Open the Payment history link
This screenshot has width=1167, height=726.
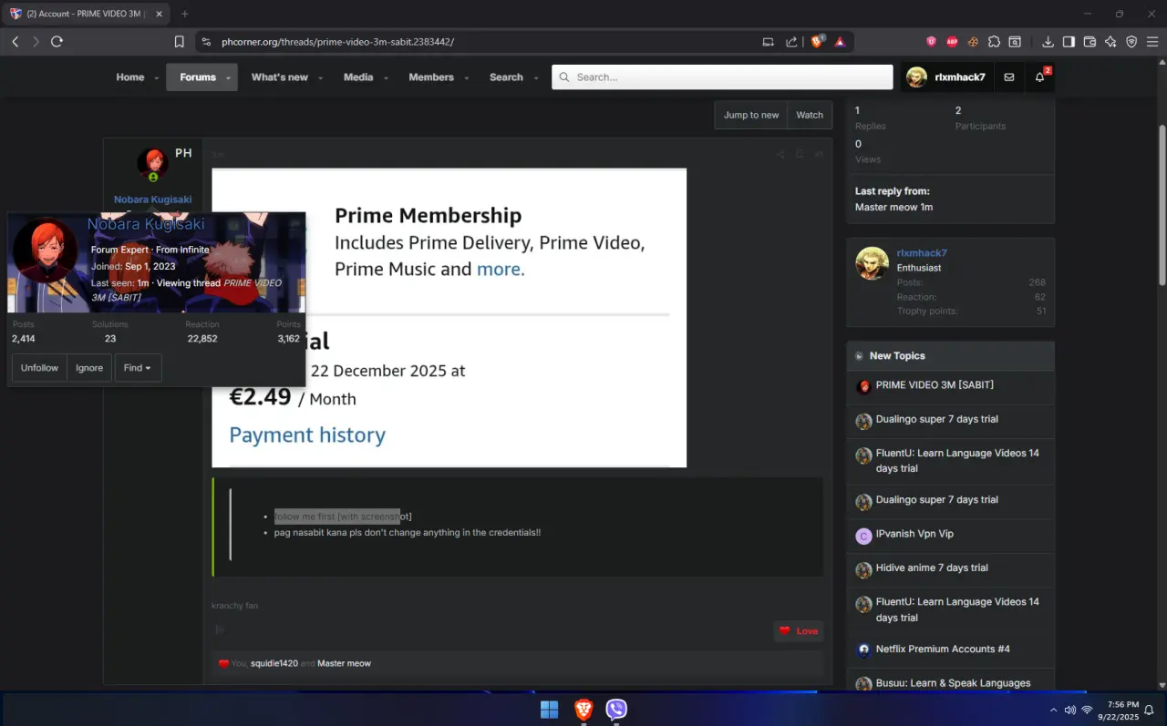coord(307,435)
